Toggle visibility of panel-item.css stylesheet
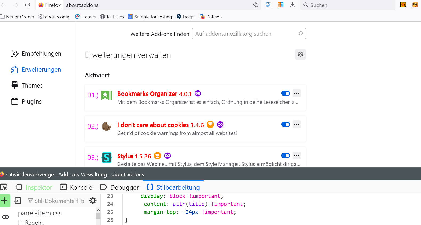421x225 pixels. [x=6, y=217]
